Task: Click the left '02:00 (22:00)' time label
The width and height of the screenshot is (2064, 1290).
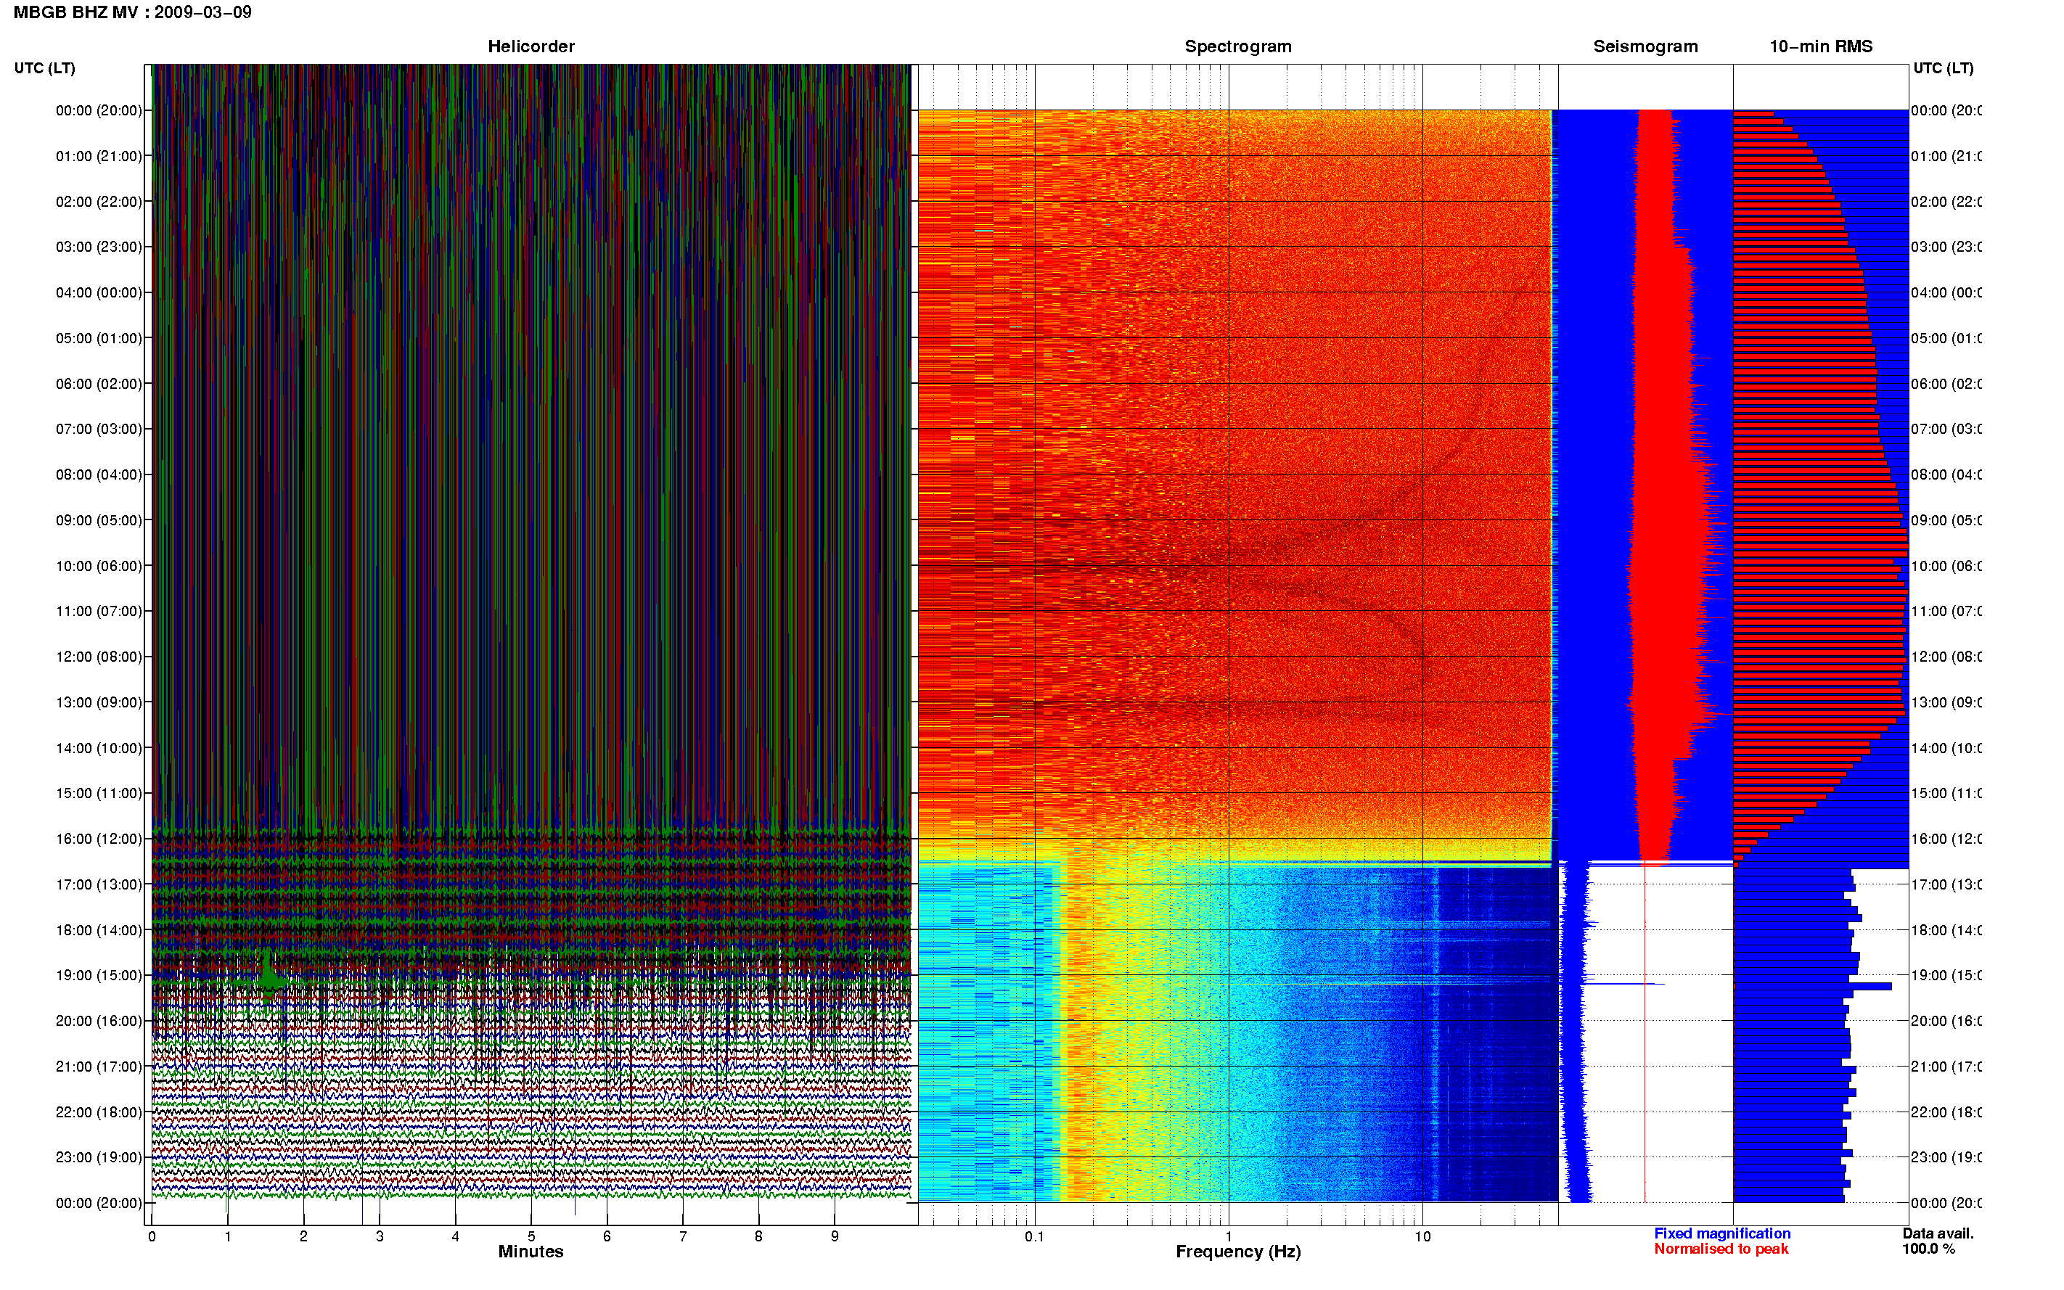Action: [x=99, y=202]
